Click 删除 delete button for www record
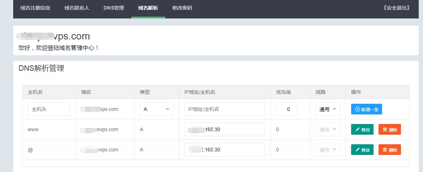423x172 pixels. (390, 130)
